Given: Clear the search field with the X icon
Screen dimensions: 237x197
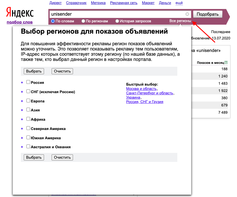Looking at the screenshot, I should [187, 14].
